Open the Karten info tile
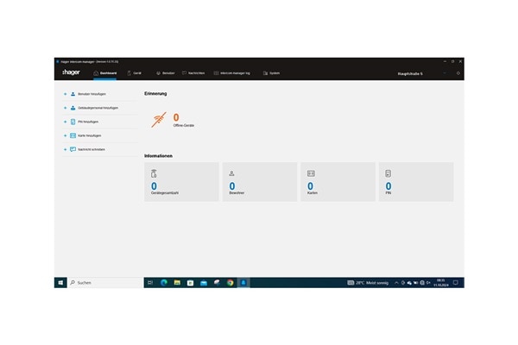Image resolution: width=518 pixels, height=345 pixels. (337, 182)
